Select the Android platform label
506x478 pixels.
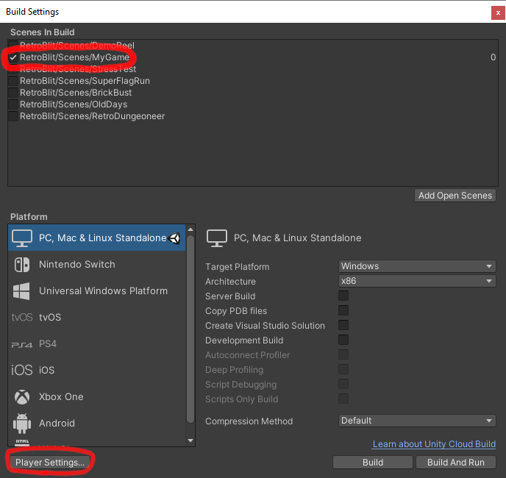point(57,423)
